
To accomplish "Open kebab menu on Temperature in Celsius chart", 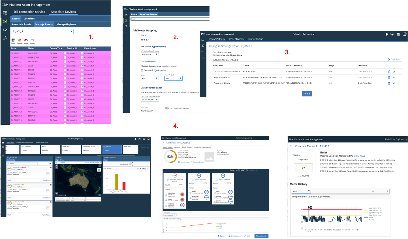I will 387,197.
